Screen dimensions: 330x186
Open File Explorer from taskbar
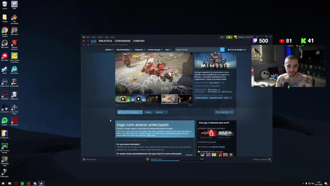pos(10,184)
